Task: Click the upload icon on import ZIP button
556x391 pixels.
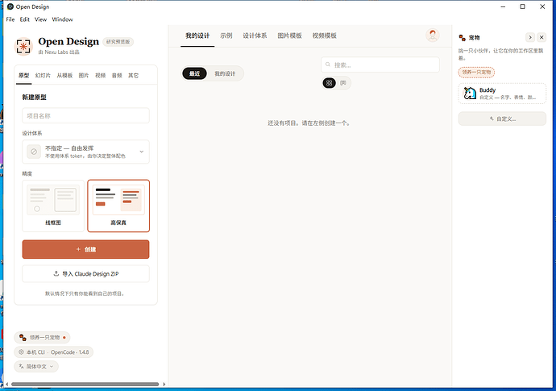Action: (x=56, y=273)
